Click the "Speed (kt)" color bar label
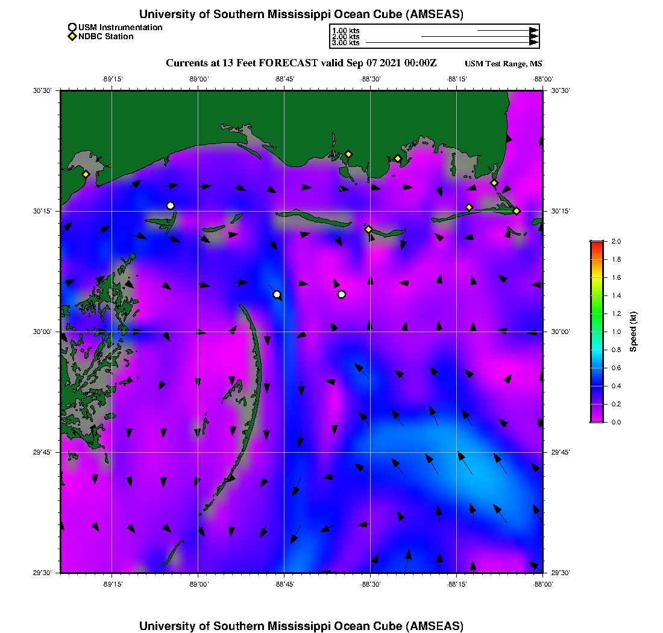 point(633,332)
